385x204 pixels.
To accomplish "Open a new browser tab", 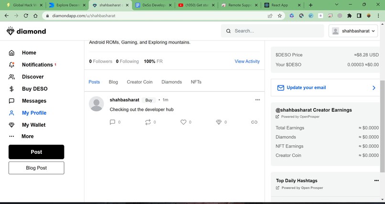I will click(x=310, y=5).
